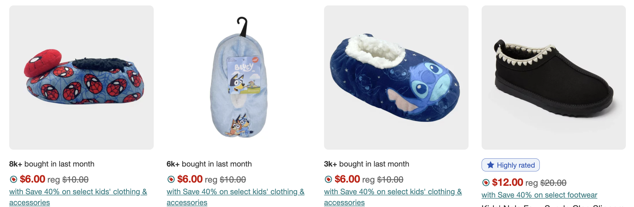634x207 pixels.
Task: Click Target Circle icon beside Spider-Man slipper price
Action: pyautogui.click(x=13, y=179)
